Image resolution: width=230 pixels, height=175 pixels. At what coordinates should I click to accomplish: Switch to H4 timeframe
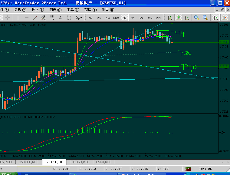click(x=133, y=18)
